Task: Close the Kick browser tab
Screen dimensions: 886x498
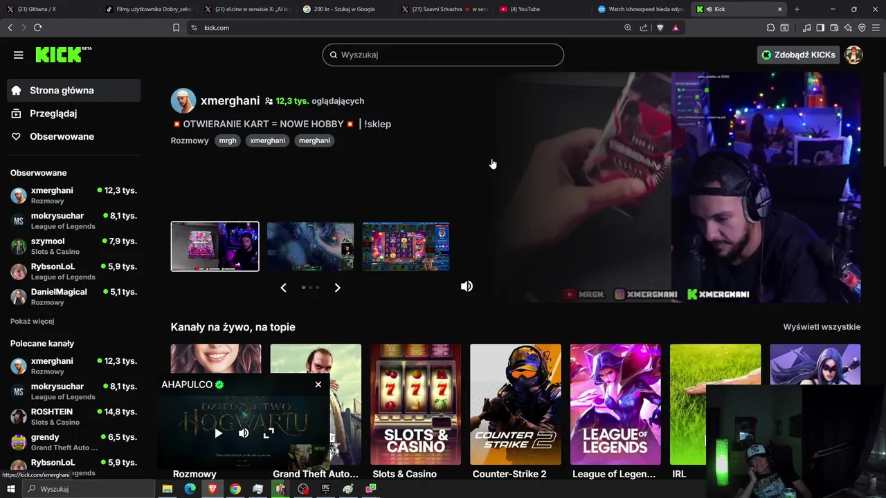Action: pos(780,9)
